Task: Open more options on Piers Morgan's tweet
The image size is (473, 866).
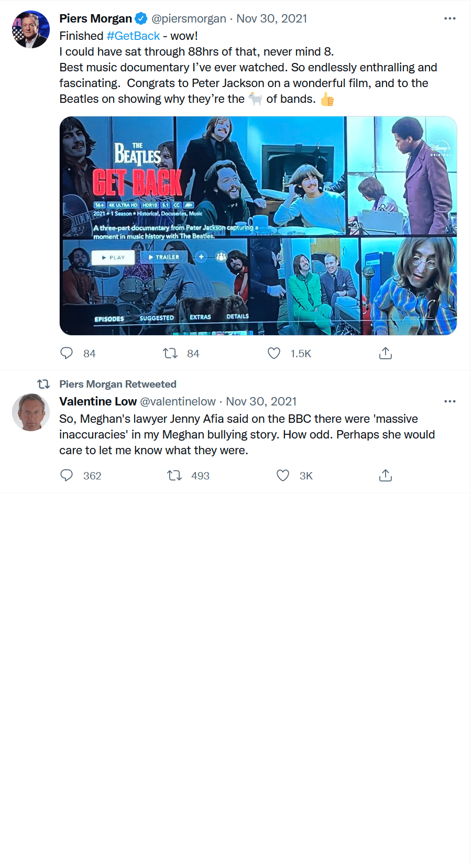Action: (x=449, y=18)
